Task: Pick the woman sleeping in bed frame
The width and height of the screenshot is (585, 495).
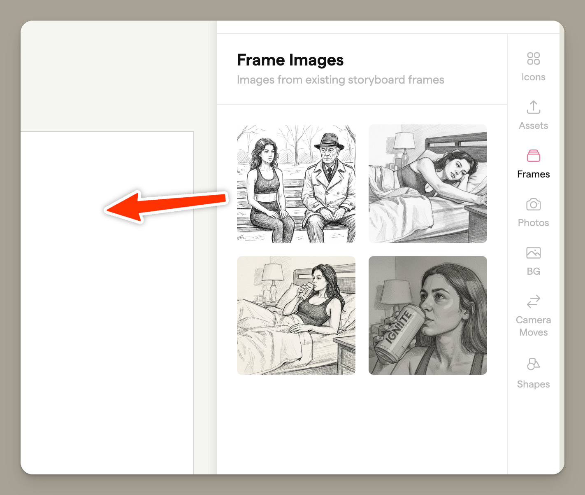Action: [x=427, y=184]
